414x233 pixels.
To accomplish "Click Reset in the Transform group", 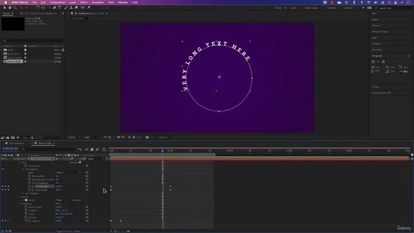I will (58, 204).
